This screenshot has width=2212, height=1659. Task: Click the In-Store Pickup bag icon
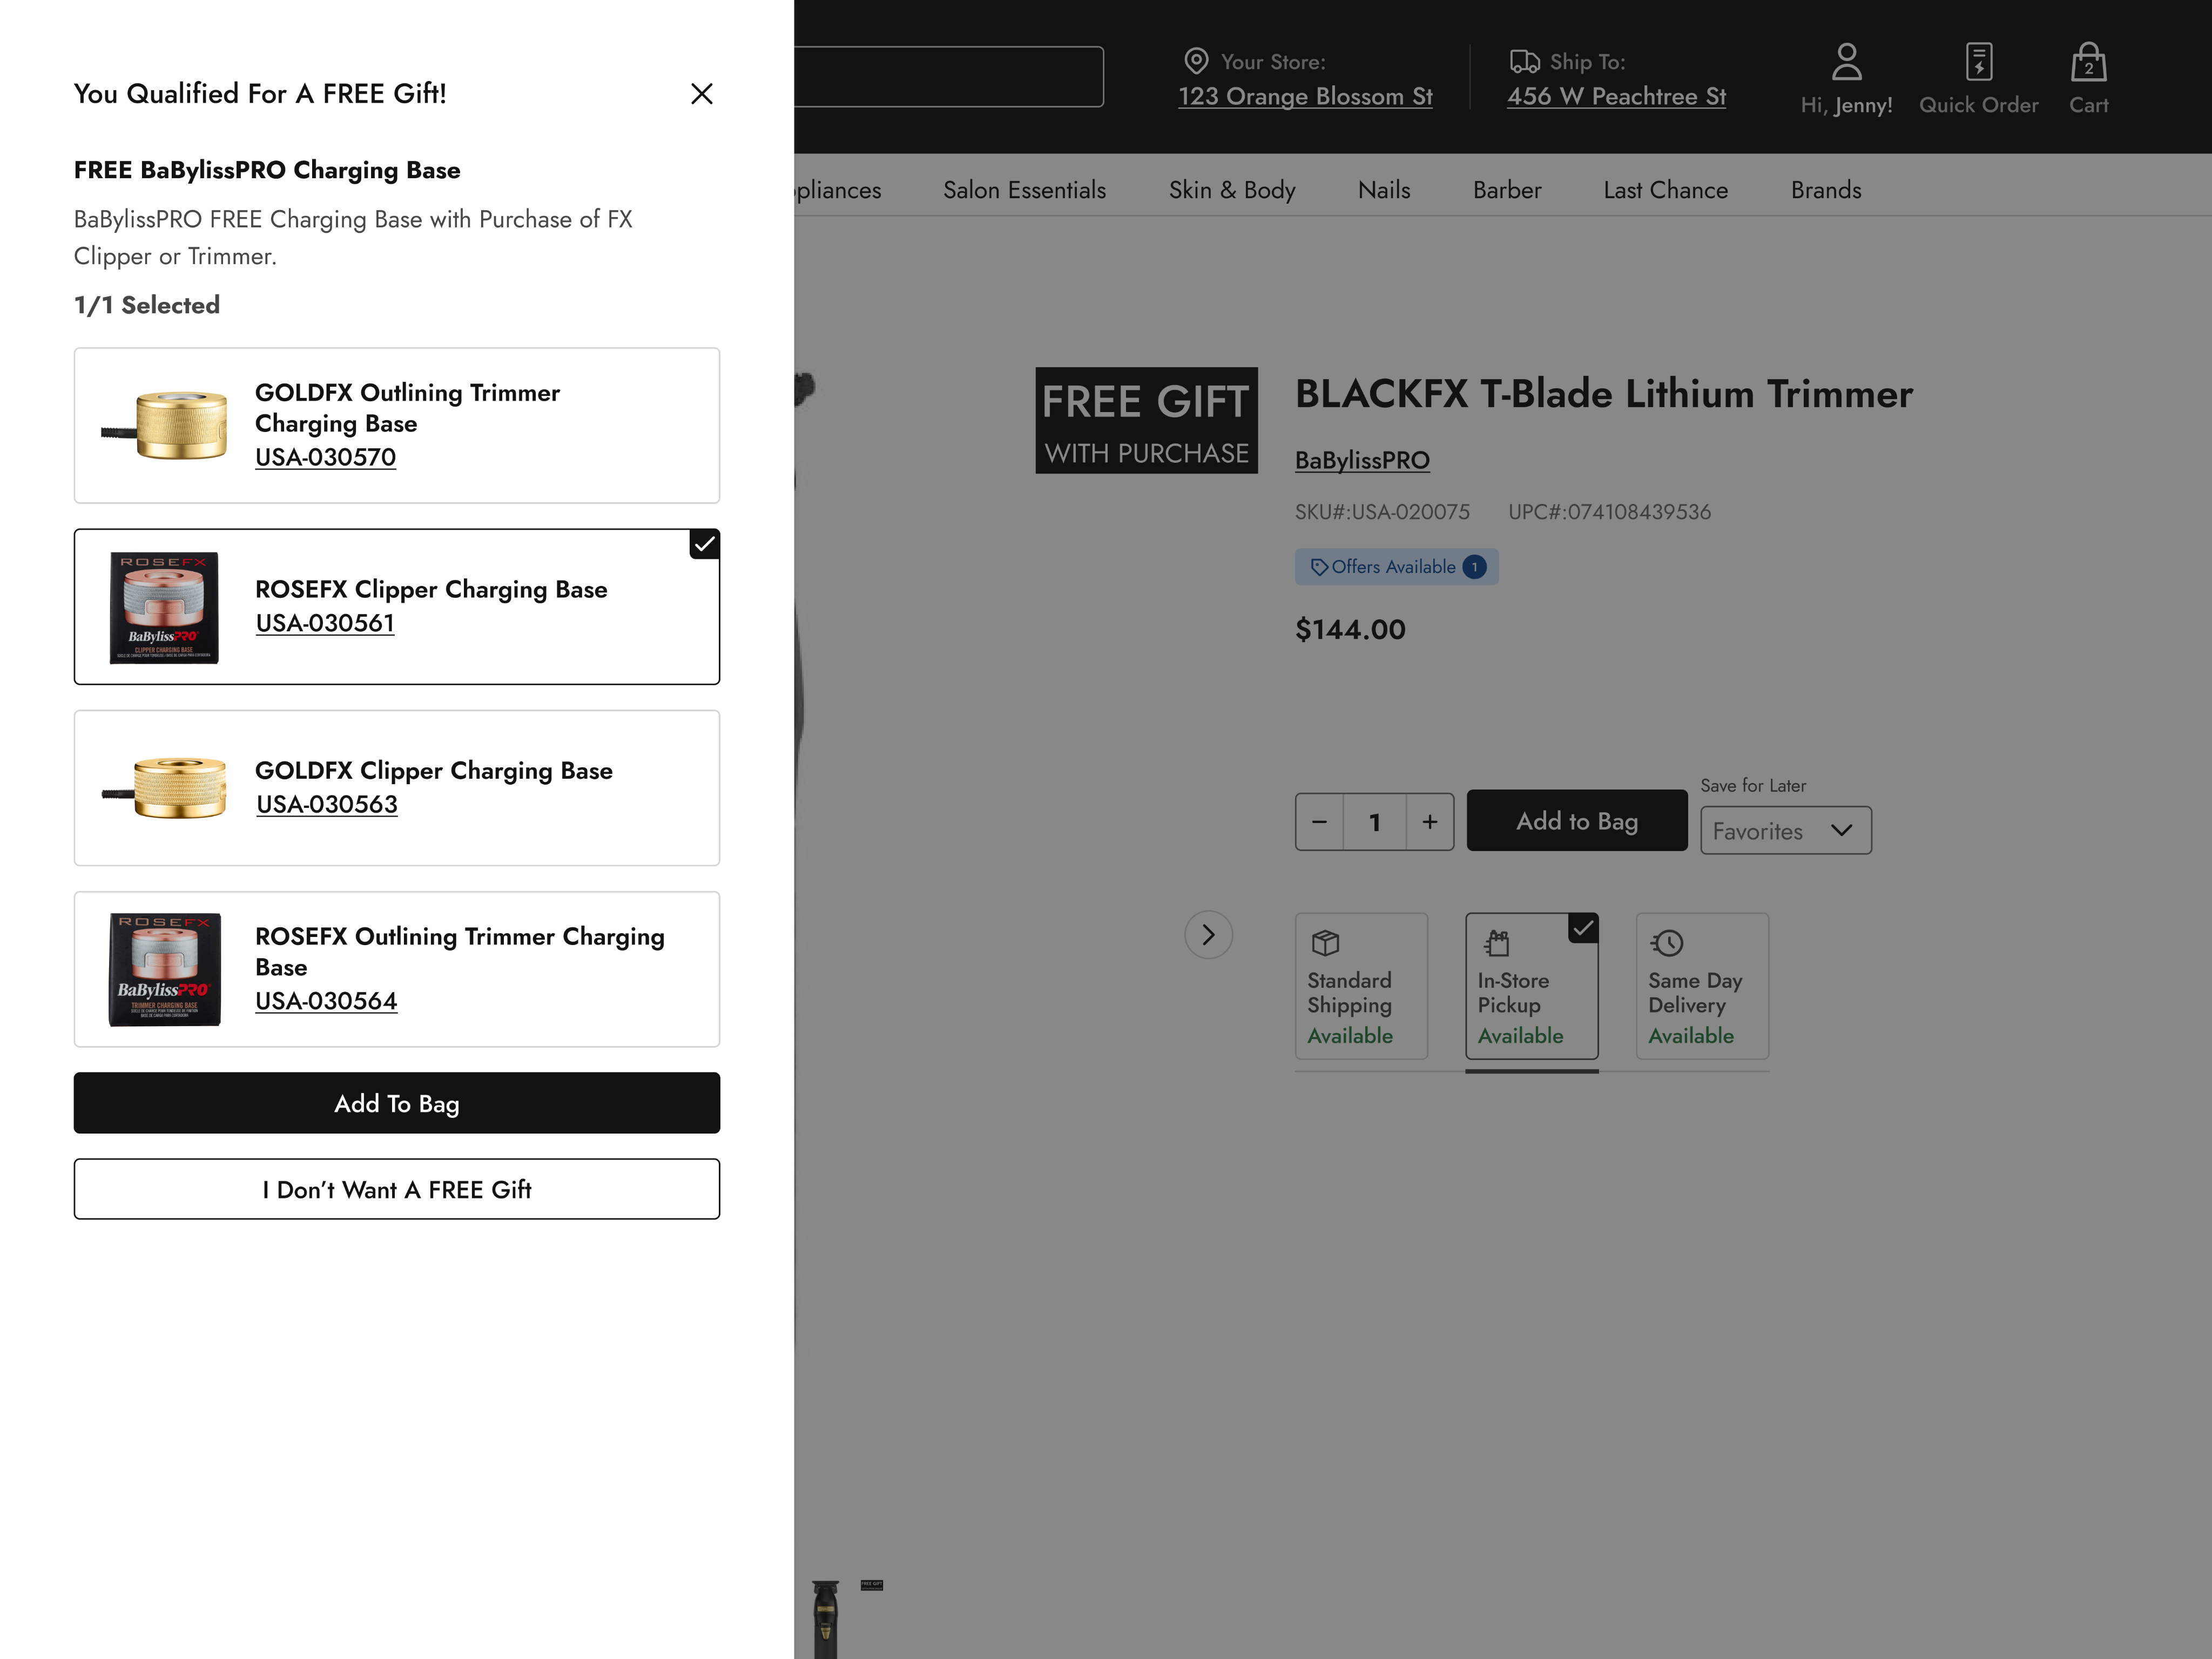click(1496, 943)
